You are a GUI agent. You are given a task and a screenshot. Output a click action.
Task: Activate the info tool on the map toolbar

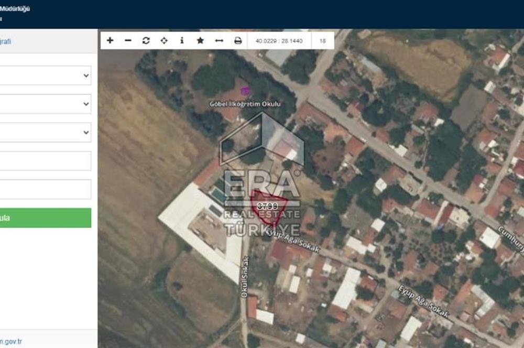(x=182, y=39)
